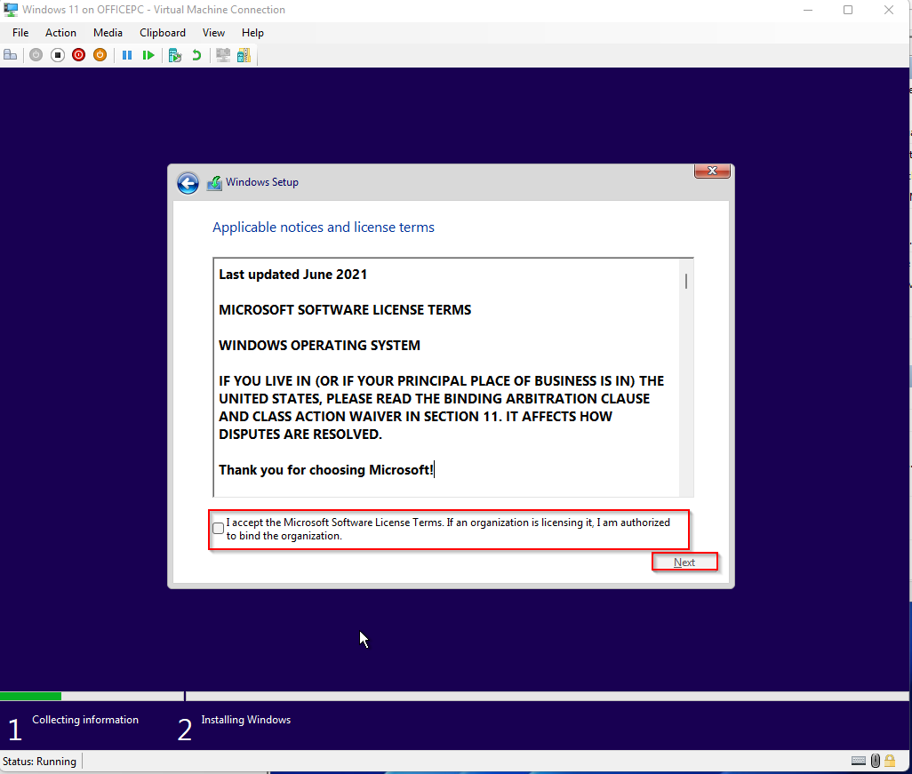Click the blue back arrow in Windows Setup
912x774 pixels.
188,182
